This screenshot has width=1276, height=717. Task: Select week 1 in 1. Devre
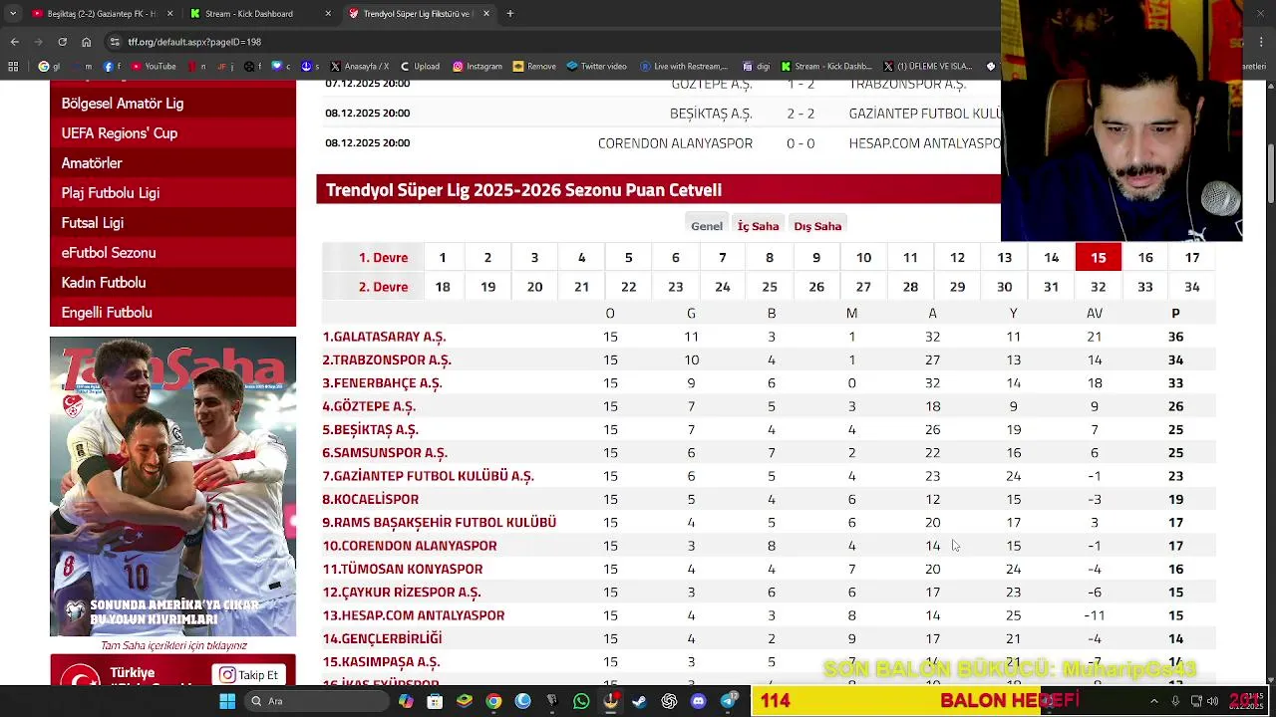(x=443, y=257)
